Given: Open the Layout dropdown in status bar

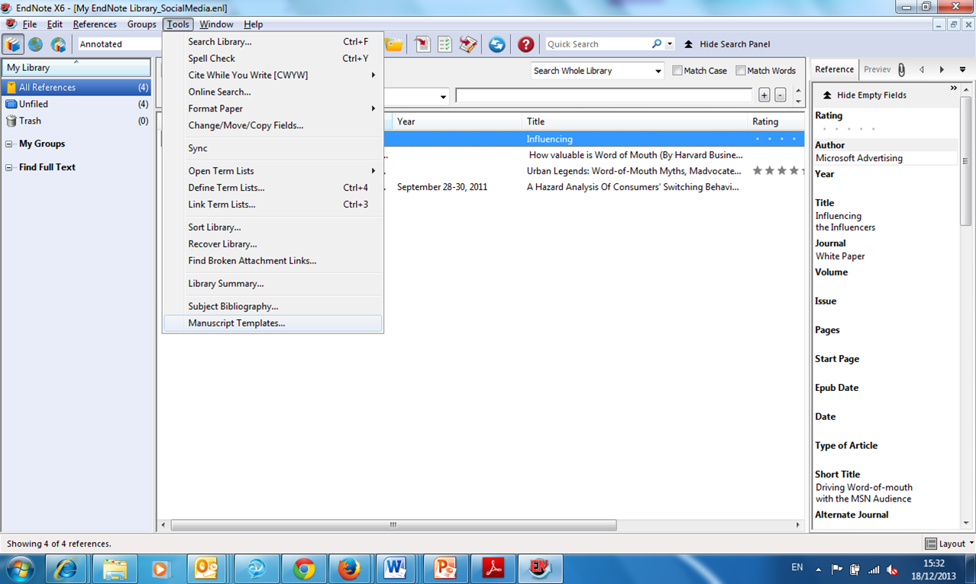Looking at the screenshot, I should tap(949, 544).
